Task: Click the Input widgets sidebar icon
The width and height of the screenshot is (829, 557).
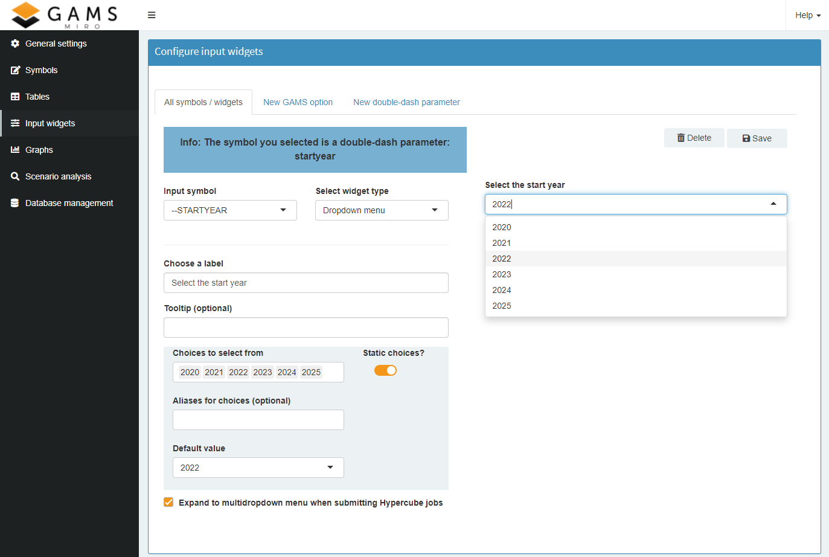Action: coord(14,123)
